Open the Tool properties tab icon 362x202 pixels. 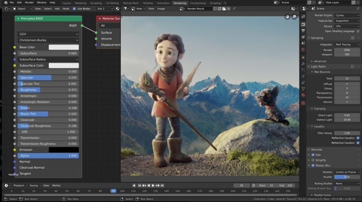[x=303, y=16]
